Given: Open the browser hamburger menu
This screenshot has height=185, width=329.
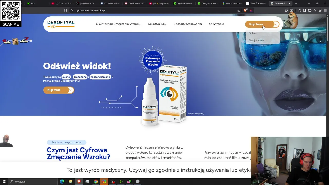Looking at the screenshot, I should pos(325,10).
